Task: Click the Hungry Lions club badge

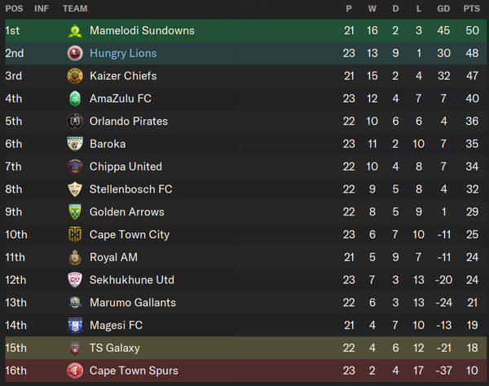Action: click(75, 53)
